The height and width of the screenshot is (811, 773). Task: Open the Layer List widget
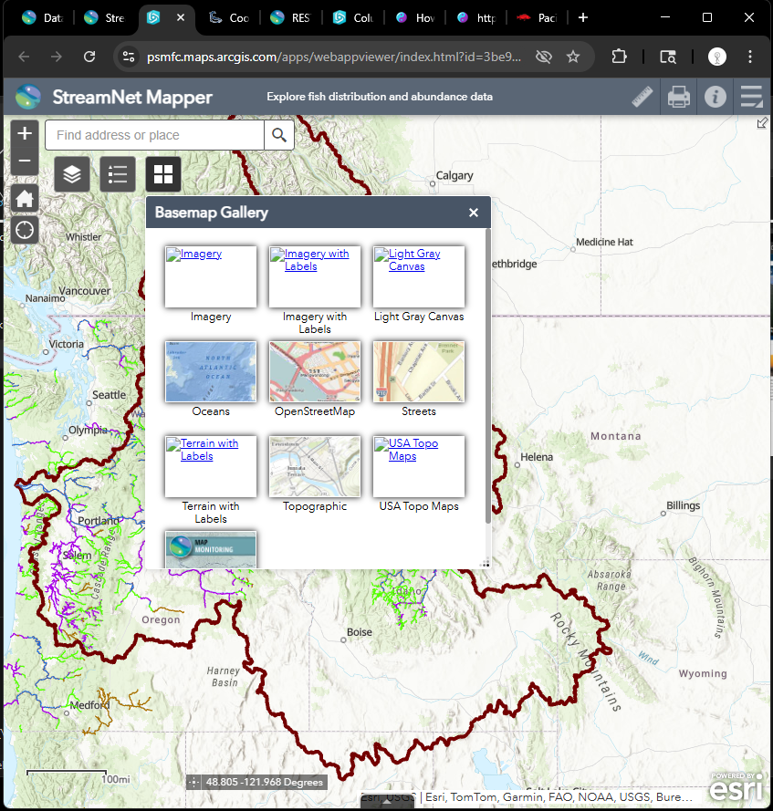click(x=72, y=174)
